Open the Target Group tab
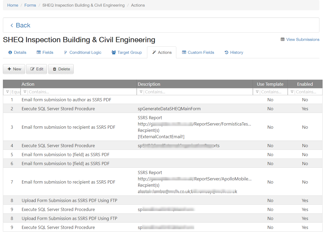Image resolution: width=326 pixels, height=240 pixels. (x=127, y=52)
